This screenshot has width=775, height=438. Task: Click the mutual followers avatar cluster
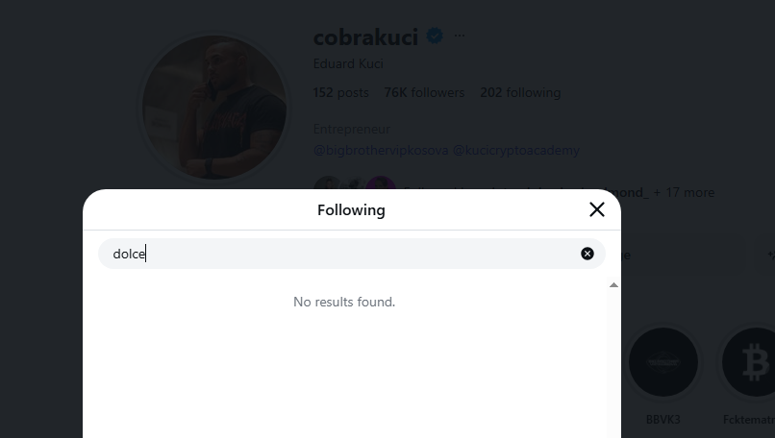click(x=354, y=188)
